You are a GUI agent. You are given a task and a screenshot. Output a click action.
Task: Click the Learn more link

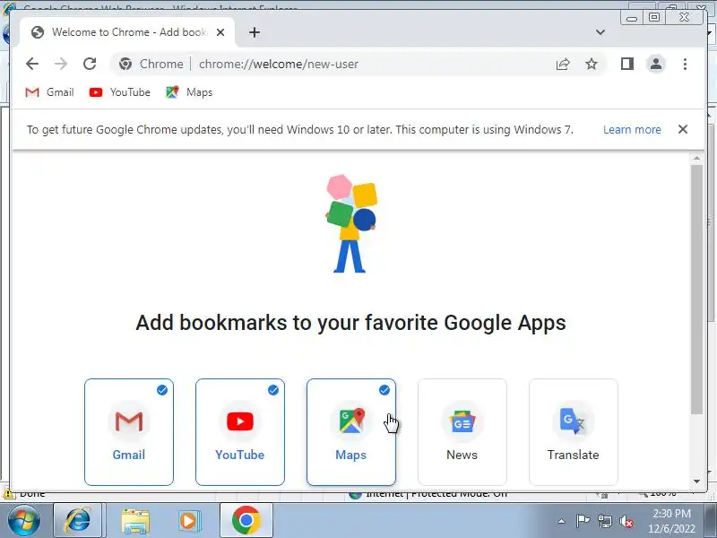pos(632,129)
